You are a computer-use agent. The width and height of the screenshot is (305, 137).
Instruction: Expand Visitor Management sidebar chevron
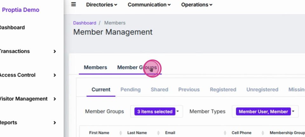[x=55, y=99]
